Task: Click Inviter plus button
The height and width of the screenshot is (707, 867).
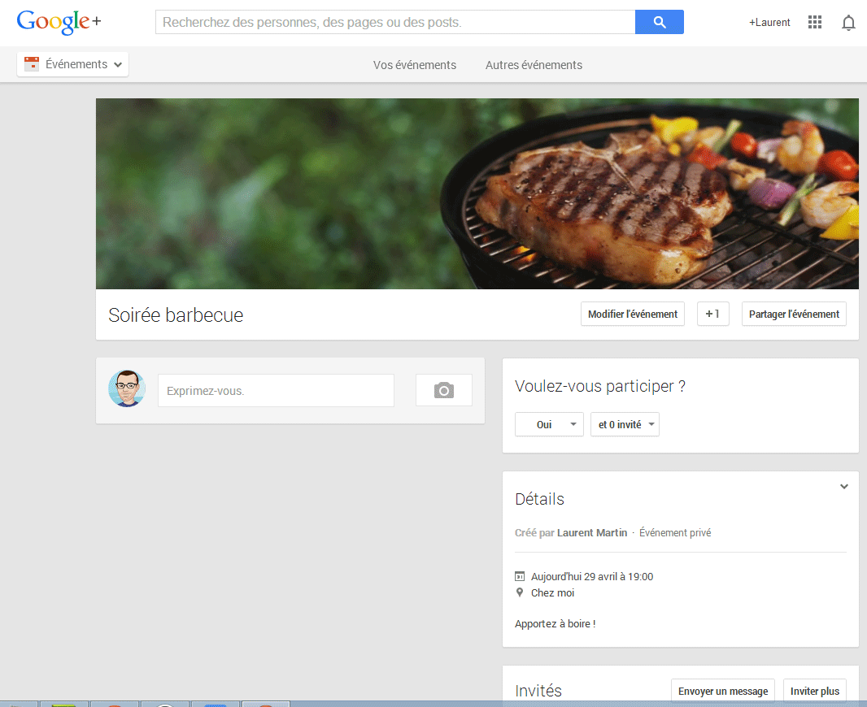Action: 814,691
